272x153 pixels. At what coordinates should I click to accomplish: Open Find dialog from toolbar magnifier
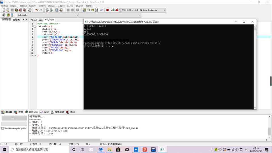(47, 10)
